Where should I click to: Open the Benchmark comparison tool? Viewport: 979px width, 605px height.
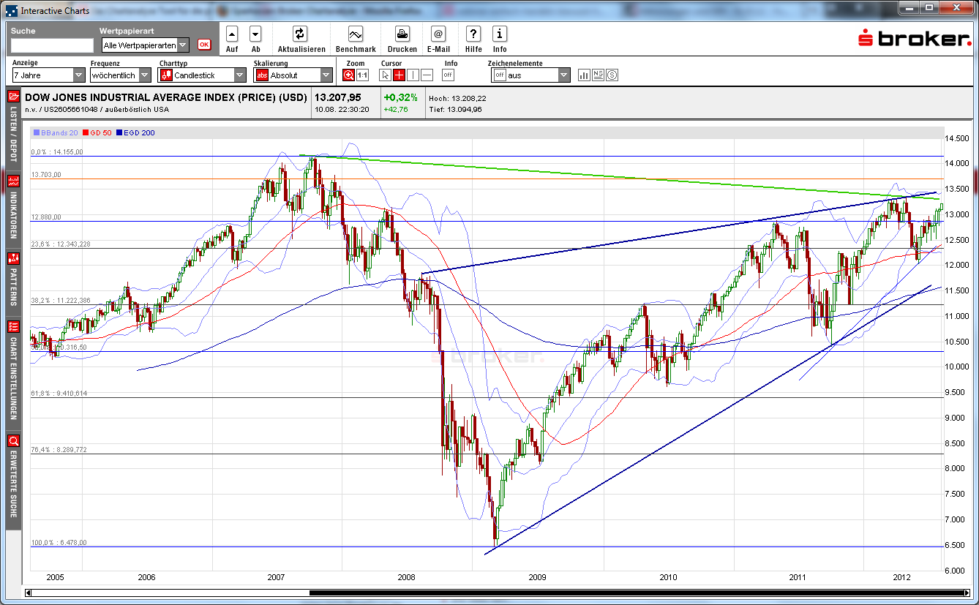point(356,34)
